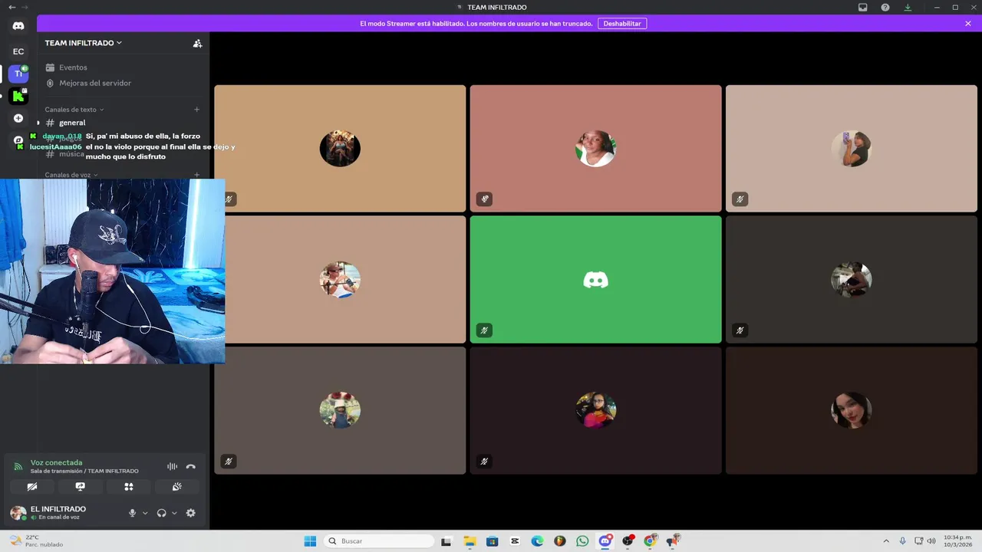Toggle deafen headphones

(x=161, y=513)
